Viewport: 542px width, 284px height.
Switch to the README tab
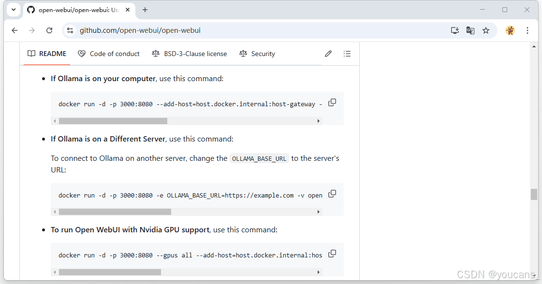(47, 54)
